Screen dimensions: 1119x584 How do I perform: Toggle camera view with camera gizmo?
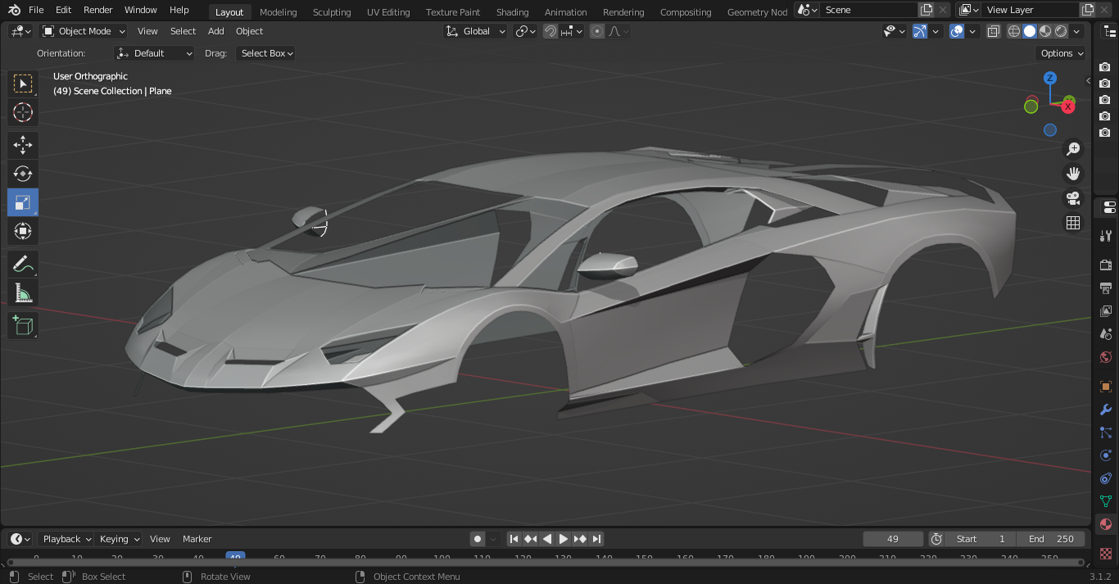1073,198
